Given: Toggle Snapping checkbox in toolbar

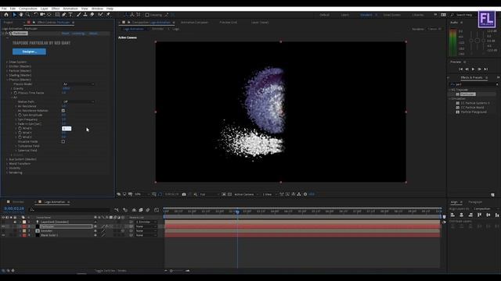Looking at the screenshot, I should [147, 15].
